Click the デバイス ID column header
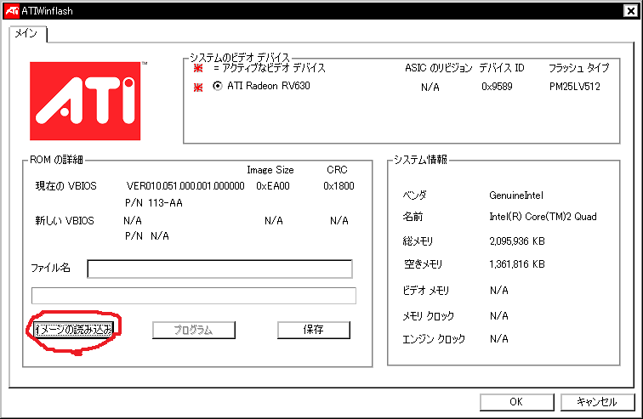The height and width of the screenshot is (419, 643). [x=502, y=68]
